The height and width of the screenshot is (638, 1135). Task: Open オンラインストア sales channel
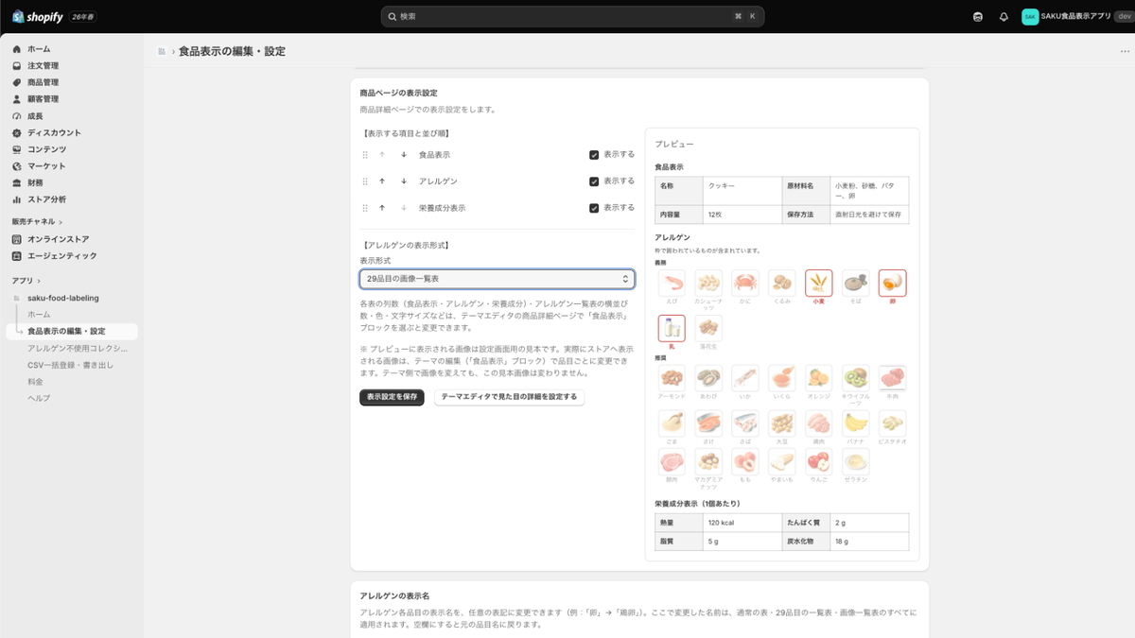pyautogui.click(x=58, y=239)
